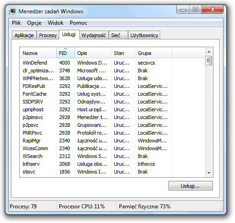This screenshot has width=235, height=223.
Task: Select the WcesComm service row
Action: (x=112, y=148)
